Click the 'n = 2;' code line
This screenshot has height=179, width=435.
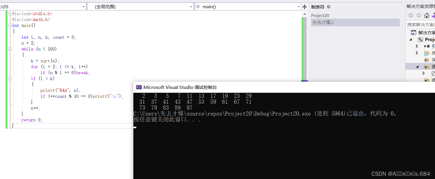(x=28, y=43)
